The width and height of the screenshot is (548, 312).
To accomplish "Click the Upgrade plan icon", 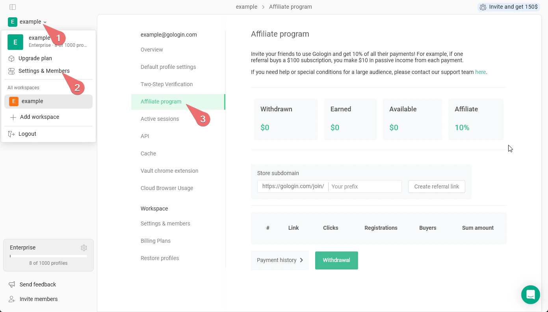I will point(12,58).
